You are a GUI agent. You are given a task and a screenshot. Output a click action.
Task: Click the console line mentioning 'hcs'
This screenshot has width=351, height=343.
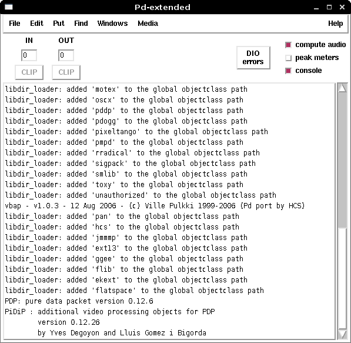click(122, 227)
